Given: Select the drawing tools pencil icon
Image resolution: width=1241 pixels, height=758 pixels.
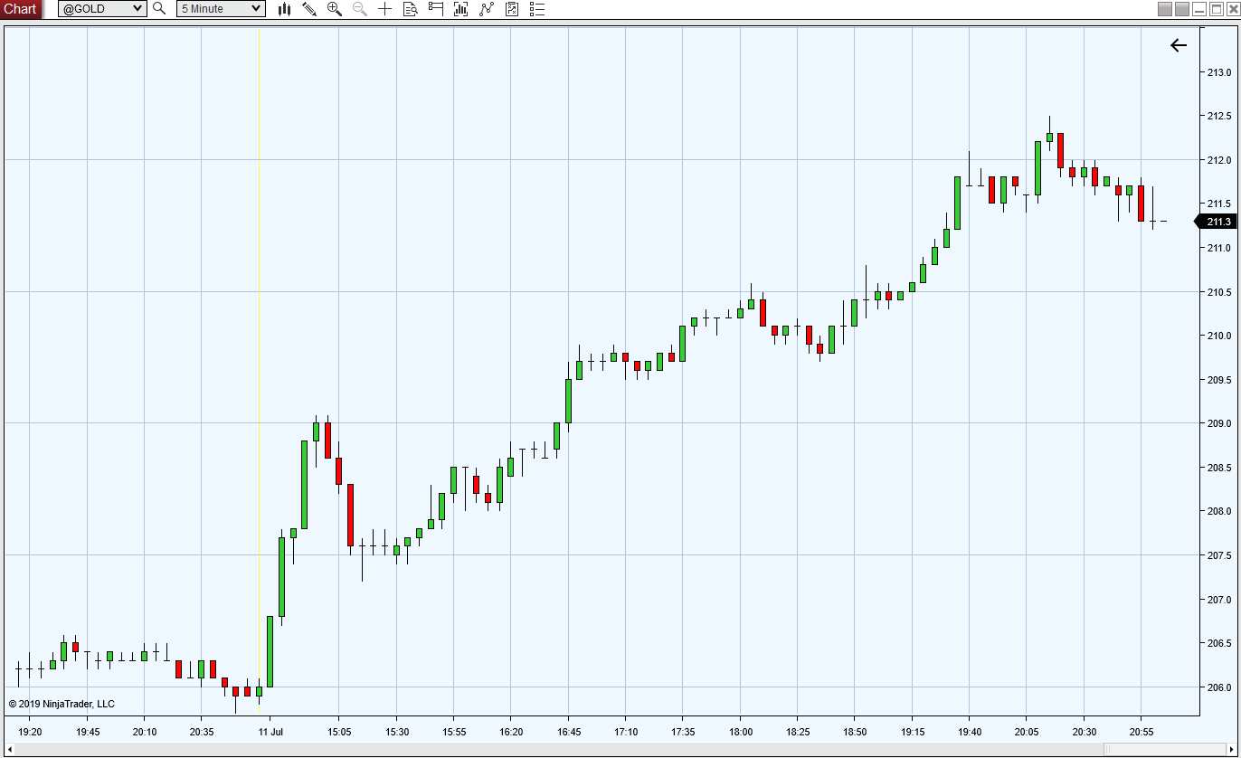Looking at the screenshot, I should (309, 9).
